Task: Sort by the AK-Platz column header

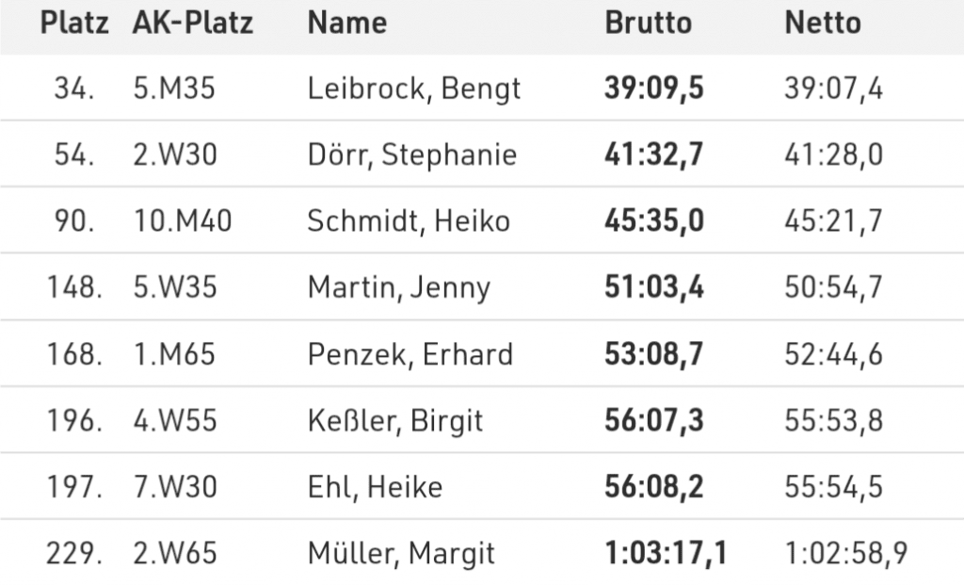Action: coord(193,23)
